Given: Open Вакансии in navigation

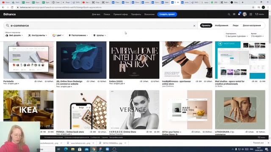Looking at the screenshot, I should [149, 14].
